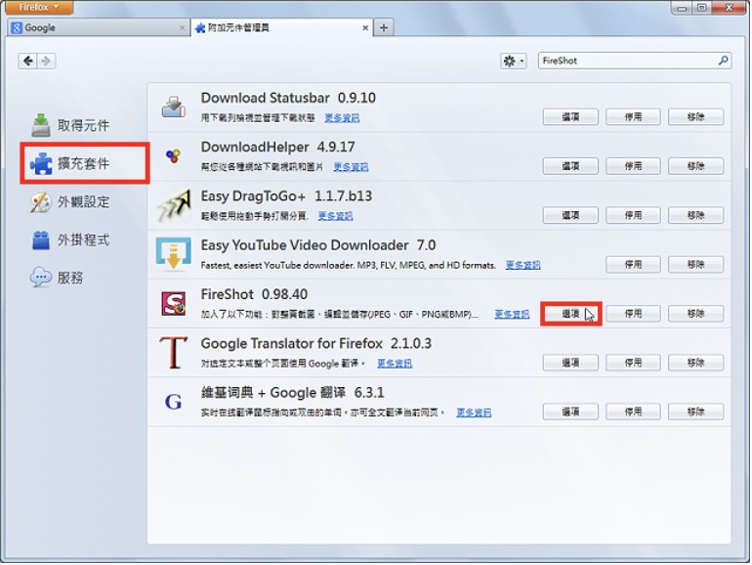Click the 外觀設定 paint palette icon
Viewport: 752px width, 565px height.
click(x=41, y=202)
